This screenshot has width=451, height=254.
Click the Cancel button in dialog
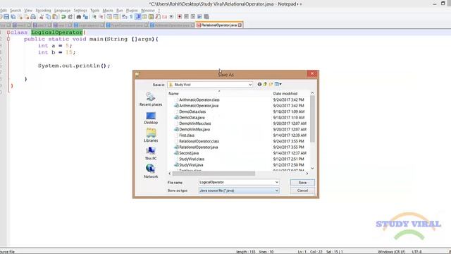tap(302, 190)
